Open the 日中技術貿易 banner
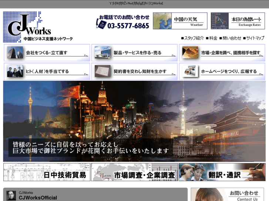 (47, 172)
